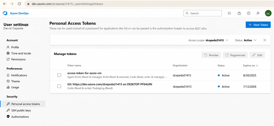
Task: Expand the Access scope dcepeda31415 dropdown
Action: 209,40
